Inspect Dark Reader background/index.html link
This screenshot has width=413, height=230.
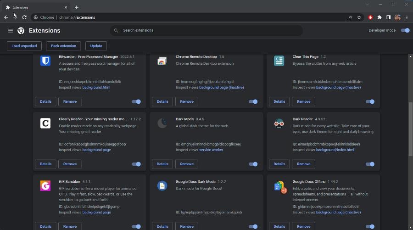coord(335,150)
